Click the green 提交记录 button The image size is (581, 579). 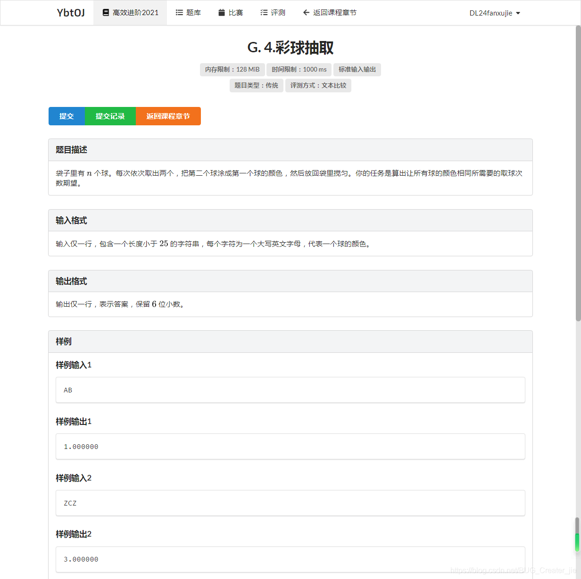[x=110, y=116]
